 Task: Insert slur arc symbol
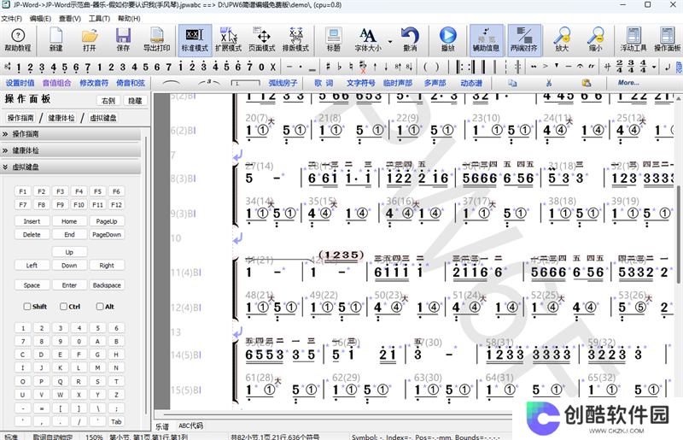tap(170, 82)
